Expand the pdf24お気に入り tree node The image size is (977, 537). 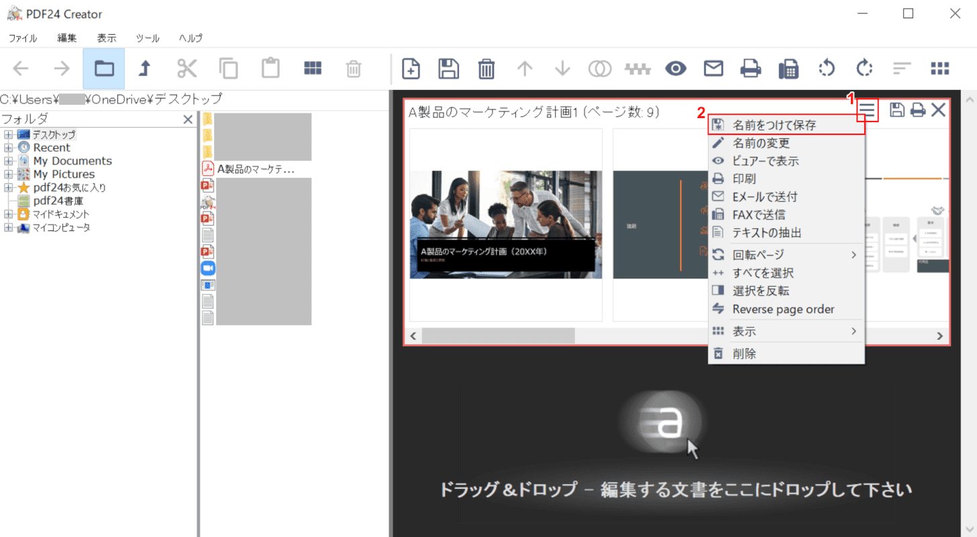click(x=9, y=188)
